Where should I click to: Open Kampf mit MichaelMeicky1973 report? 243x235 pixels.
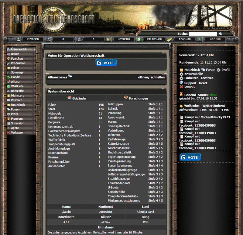207,117
